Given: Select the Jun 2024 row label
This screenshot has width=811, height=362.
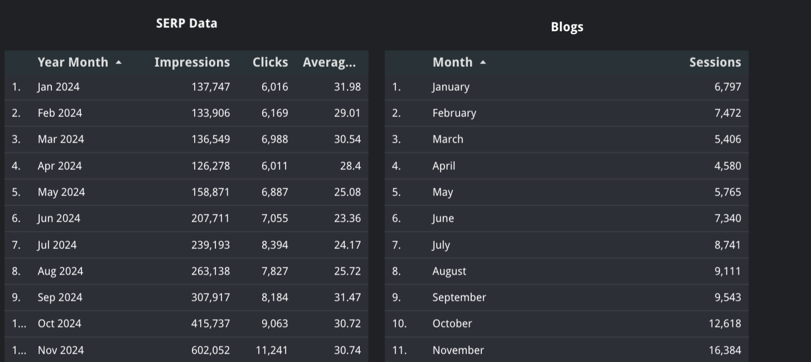Looking at the screenshot, I should 59,218.
